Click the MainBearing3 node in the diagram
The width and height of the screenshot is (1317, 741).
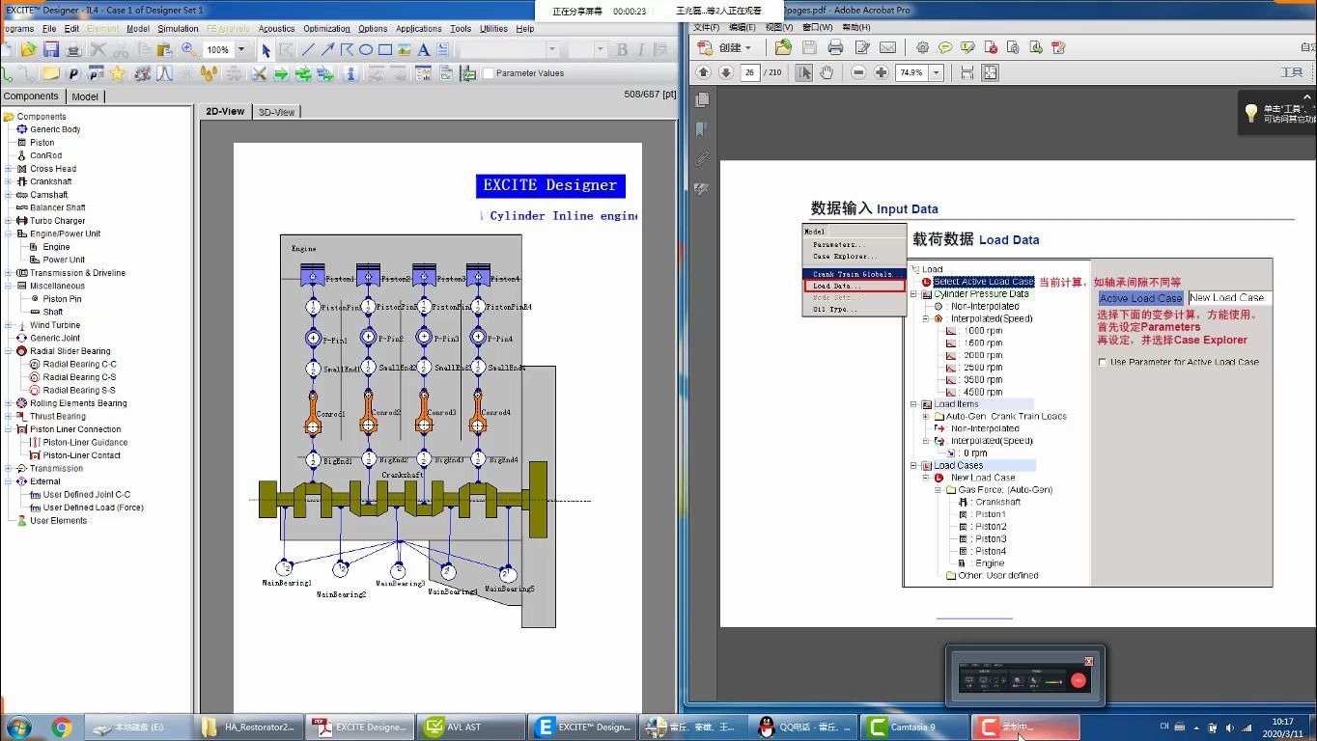[x=397, y=570]
